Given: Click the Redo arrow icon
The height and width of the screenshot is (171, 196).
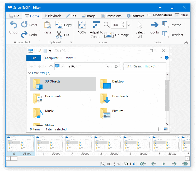Looking at the screenshot, I should tap(24, 35).
